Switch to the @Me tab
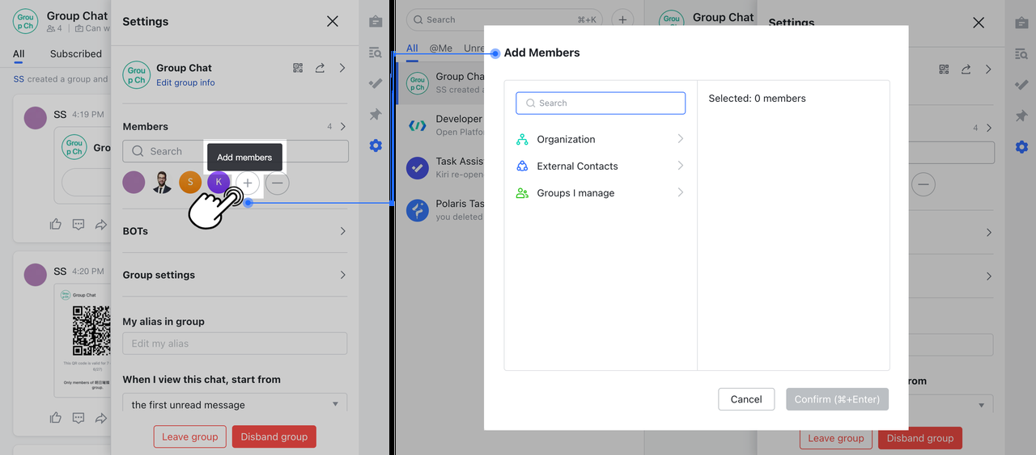The width and height of the screenshot is (1036, 455). coord(440,48)
